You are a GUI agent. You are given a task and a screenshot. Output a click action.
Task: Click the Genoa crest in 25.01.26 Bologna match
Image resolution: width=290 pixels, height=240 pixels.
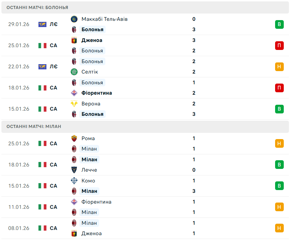pos(74,40)
